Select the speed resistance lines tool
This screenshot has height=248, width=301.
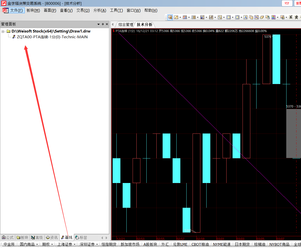click(x=211, y=17)
